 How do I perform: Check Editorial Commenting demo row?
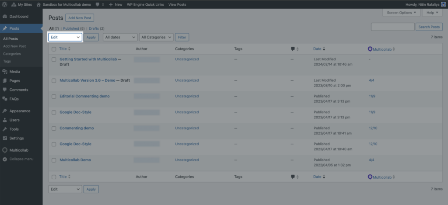click(x=54, y=97)
